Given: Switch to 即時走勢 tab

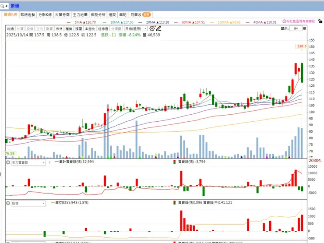Looking at the screenshot, I should tap(28, 15).
